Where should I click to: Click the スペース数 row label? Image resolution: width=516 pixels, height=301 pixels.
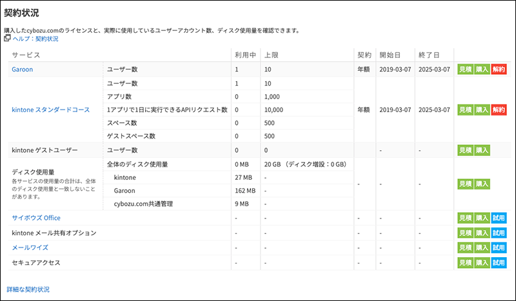122,123
